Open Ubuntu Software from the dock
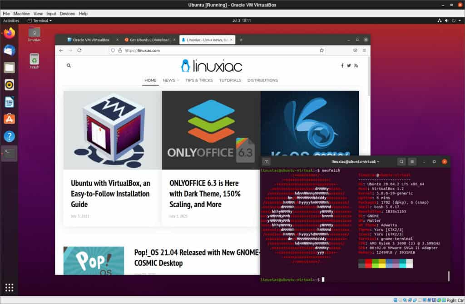This screenshot has height=304, width=465. (9, 119)
